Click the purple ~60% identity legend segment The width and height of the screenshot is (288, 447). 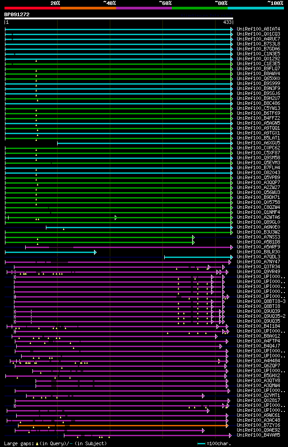(144, 8)
